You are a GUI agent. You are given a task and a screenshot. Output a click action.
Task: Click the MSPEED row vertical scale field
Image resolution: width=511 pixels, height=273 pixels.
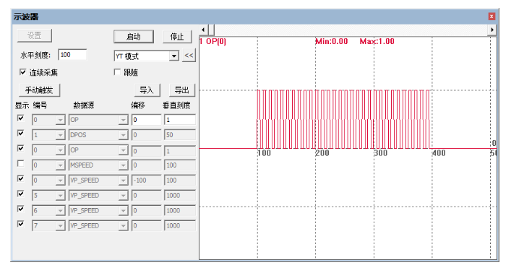pos(180,165)
